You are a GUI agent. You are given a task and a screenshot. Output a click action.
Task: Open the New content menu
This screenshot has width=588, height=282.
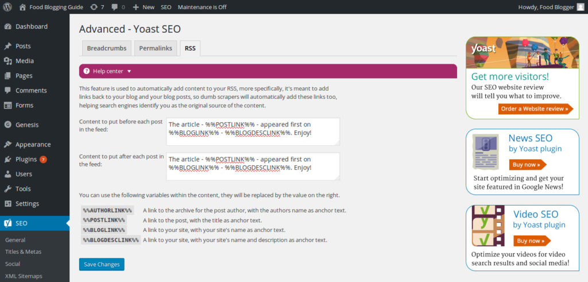(x=144, y=7)
